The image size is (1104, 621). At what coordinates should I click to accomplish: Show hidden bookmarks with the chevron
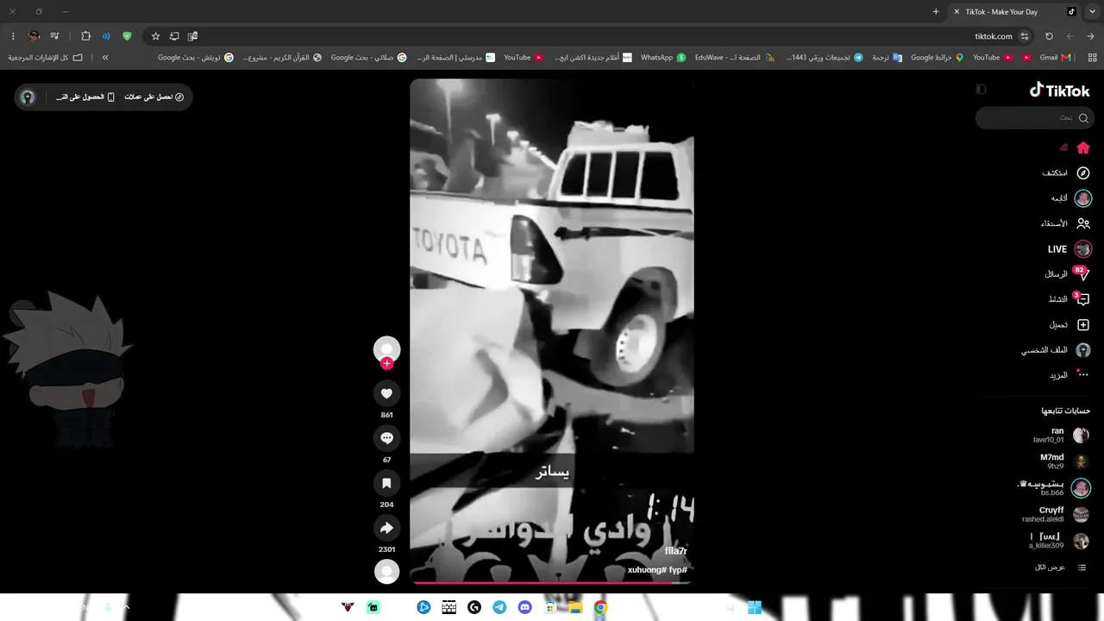pyautogui.click(x=105, y=58)
